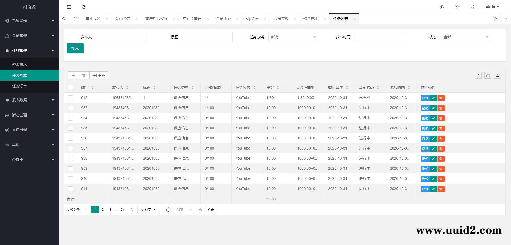511x245 pixels.
Task: Collapse the 任务管理 sidebar section
Action: (x=29, y=51)
